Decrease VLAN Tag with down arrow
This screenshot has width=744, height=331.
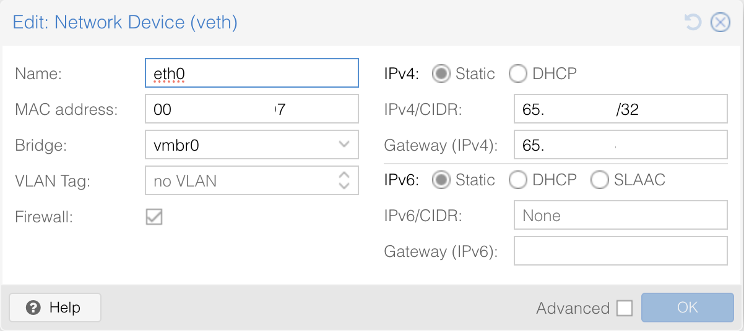[344, 186]
